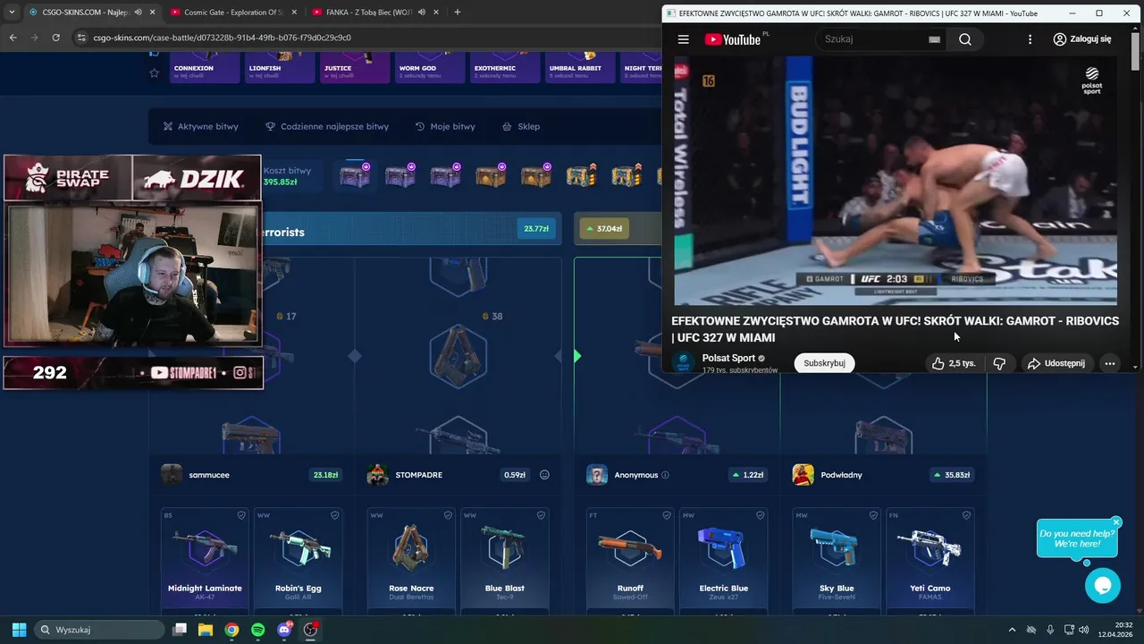Click shield icon on Runoff card
This screenshot has width=1144, height=644.
click(x=667, y=515)
